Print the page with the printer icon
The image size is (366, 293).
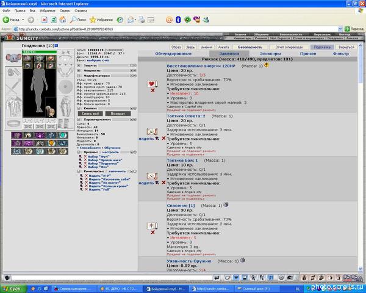(142, 20)
